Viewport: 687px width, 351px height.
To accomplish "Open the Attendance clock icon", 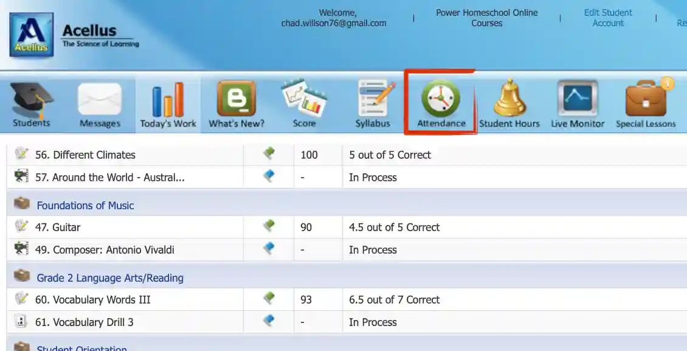I will click(441, 99).
